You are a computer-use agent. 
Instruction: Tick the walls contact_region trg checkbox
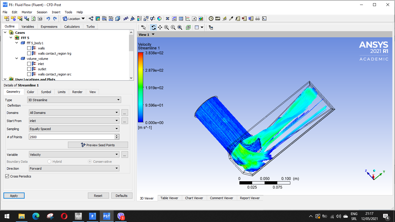tap(29, 53)
